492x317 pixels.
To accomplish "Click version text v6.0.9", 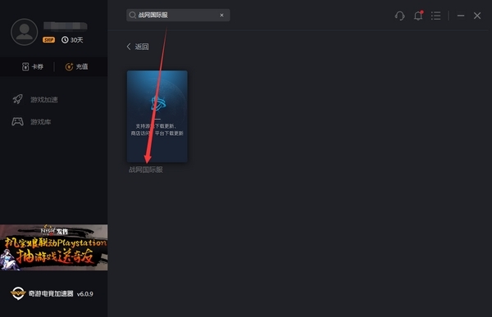I will 85,294.
